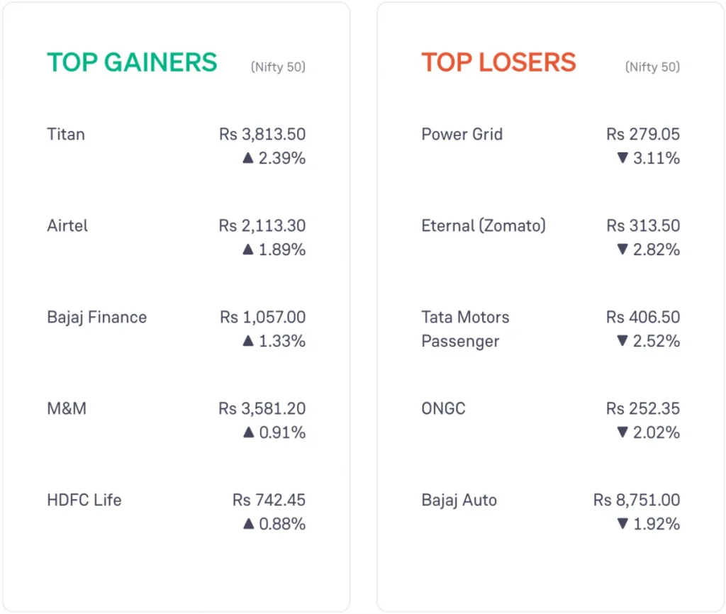Image resolution: width=726 pixels, height=614 pixels.
Task: Open the Titan stock name
Action: click(x=66, y=134)
